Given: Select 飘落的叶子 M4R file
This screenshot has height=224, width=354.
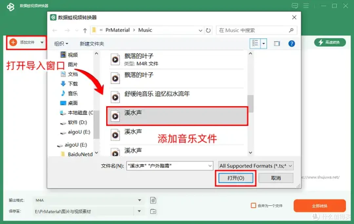Looking at the screenshot, I should (176, 60).
